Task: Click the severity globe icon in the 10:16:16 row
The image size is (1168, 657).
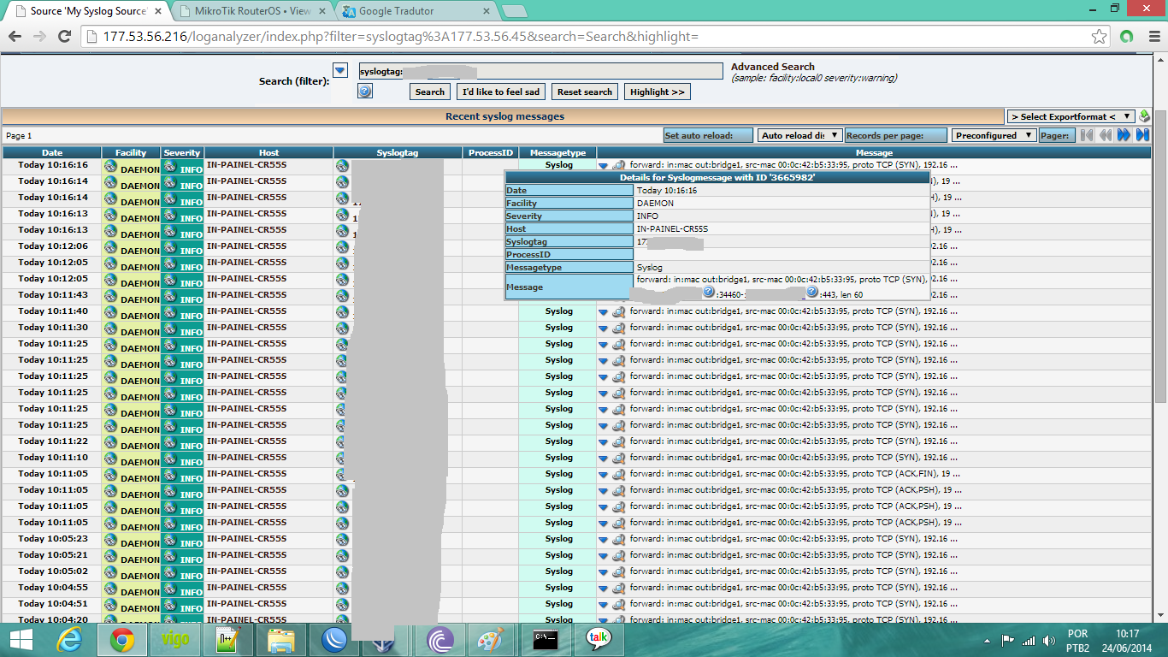Action: pyautogui.click(x=169, y=166)
